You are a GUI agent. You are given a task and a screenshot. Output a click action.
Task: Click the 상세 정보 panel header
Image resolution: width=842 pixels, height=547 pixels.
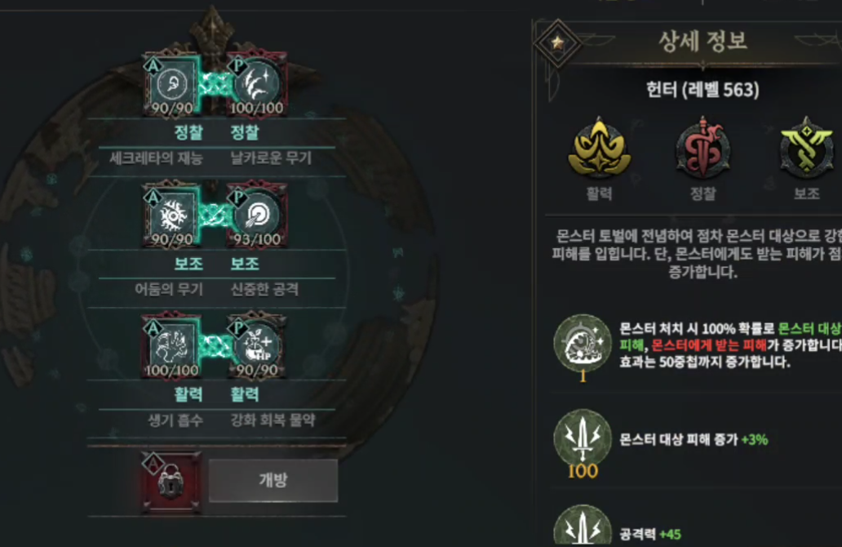(x=703, y=42)
